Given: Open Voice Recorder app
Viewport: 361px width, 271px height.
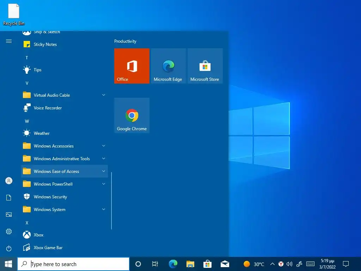Looking at the screenshot, I should point(64,108).
